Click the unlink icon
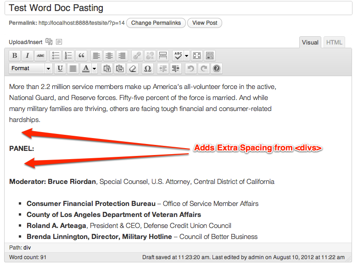The image size is (358, 272). (150, 56)
